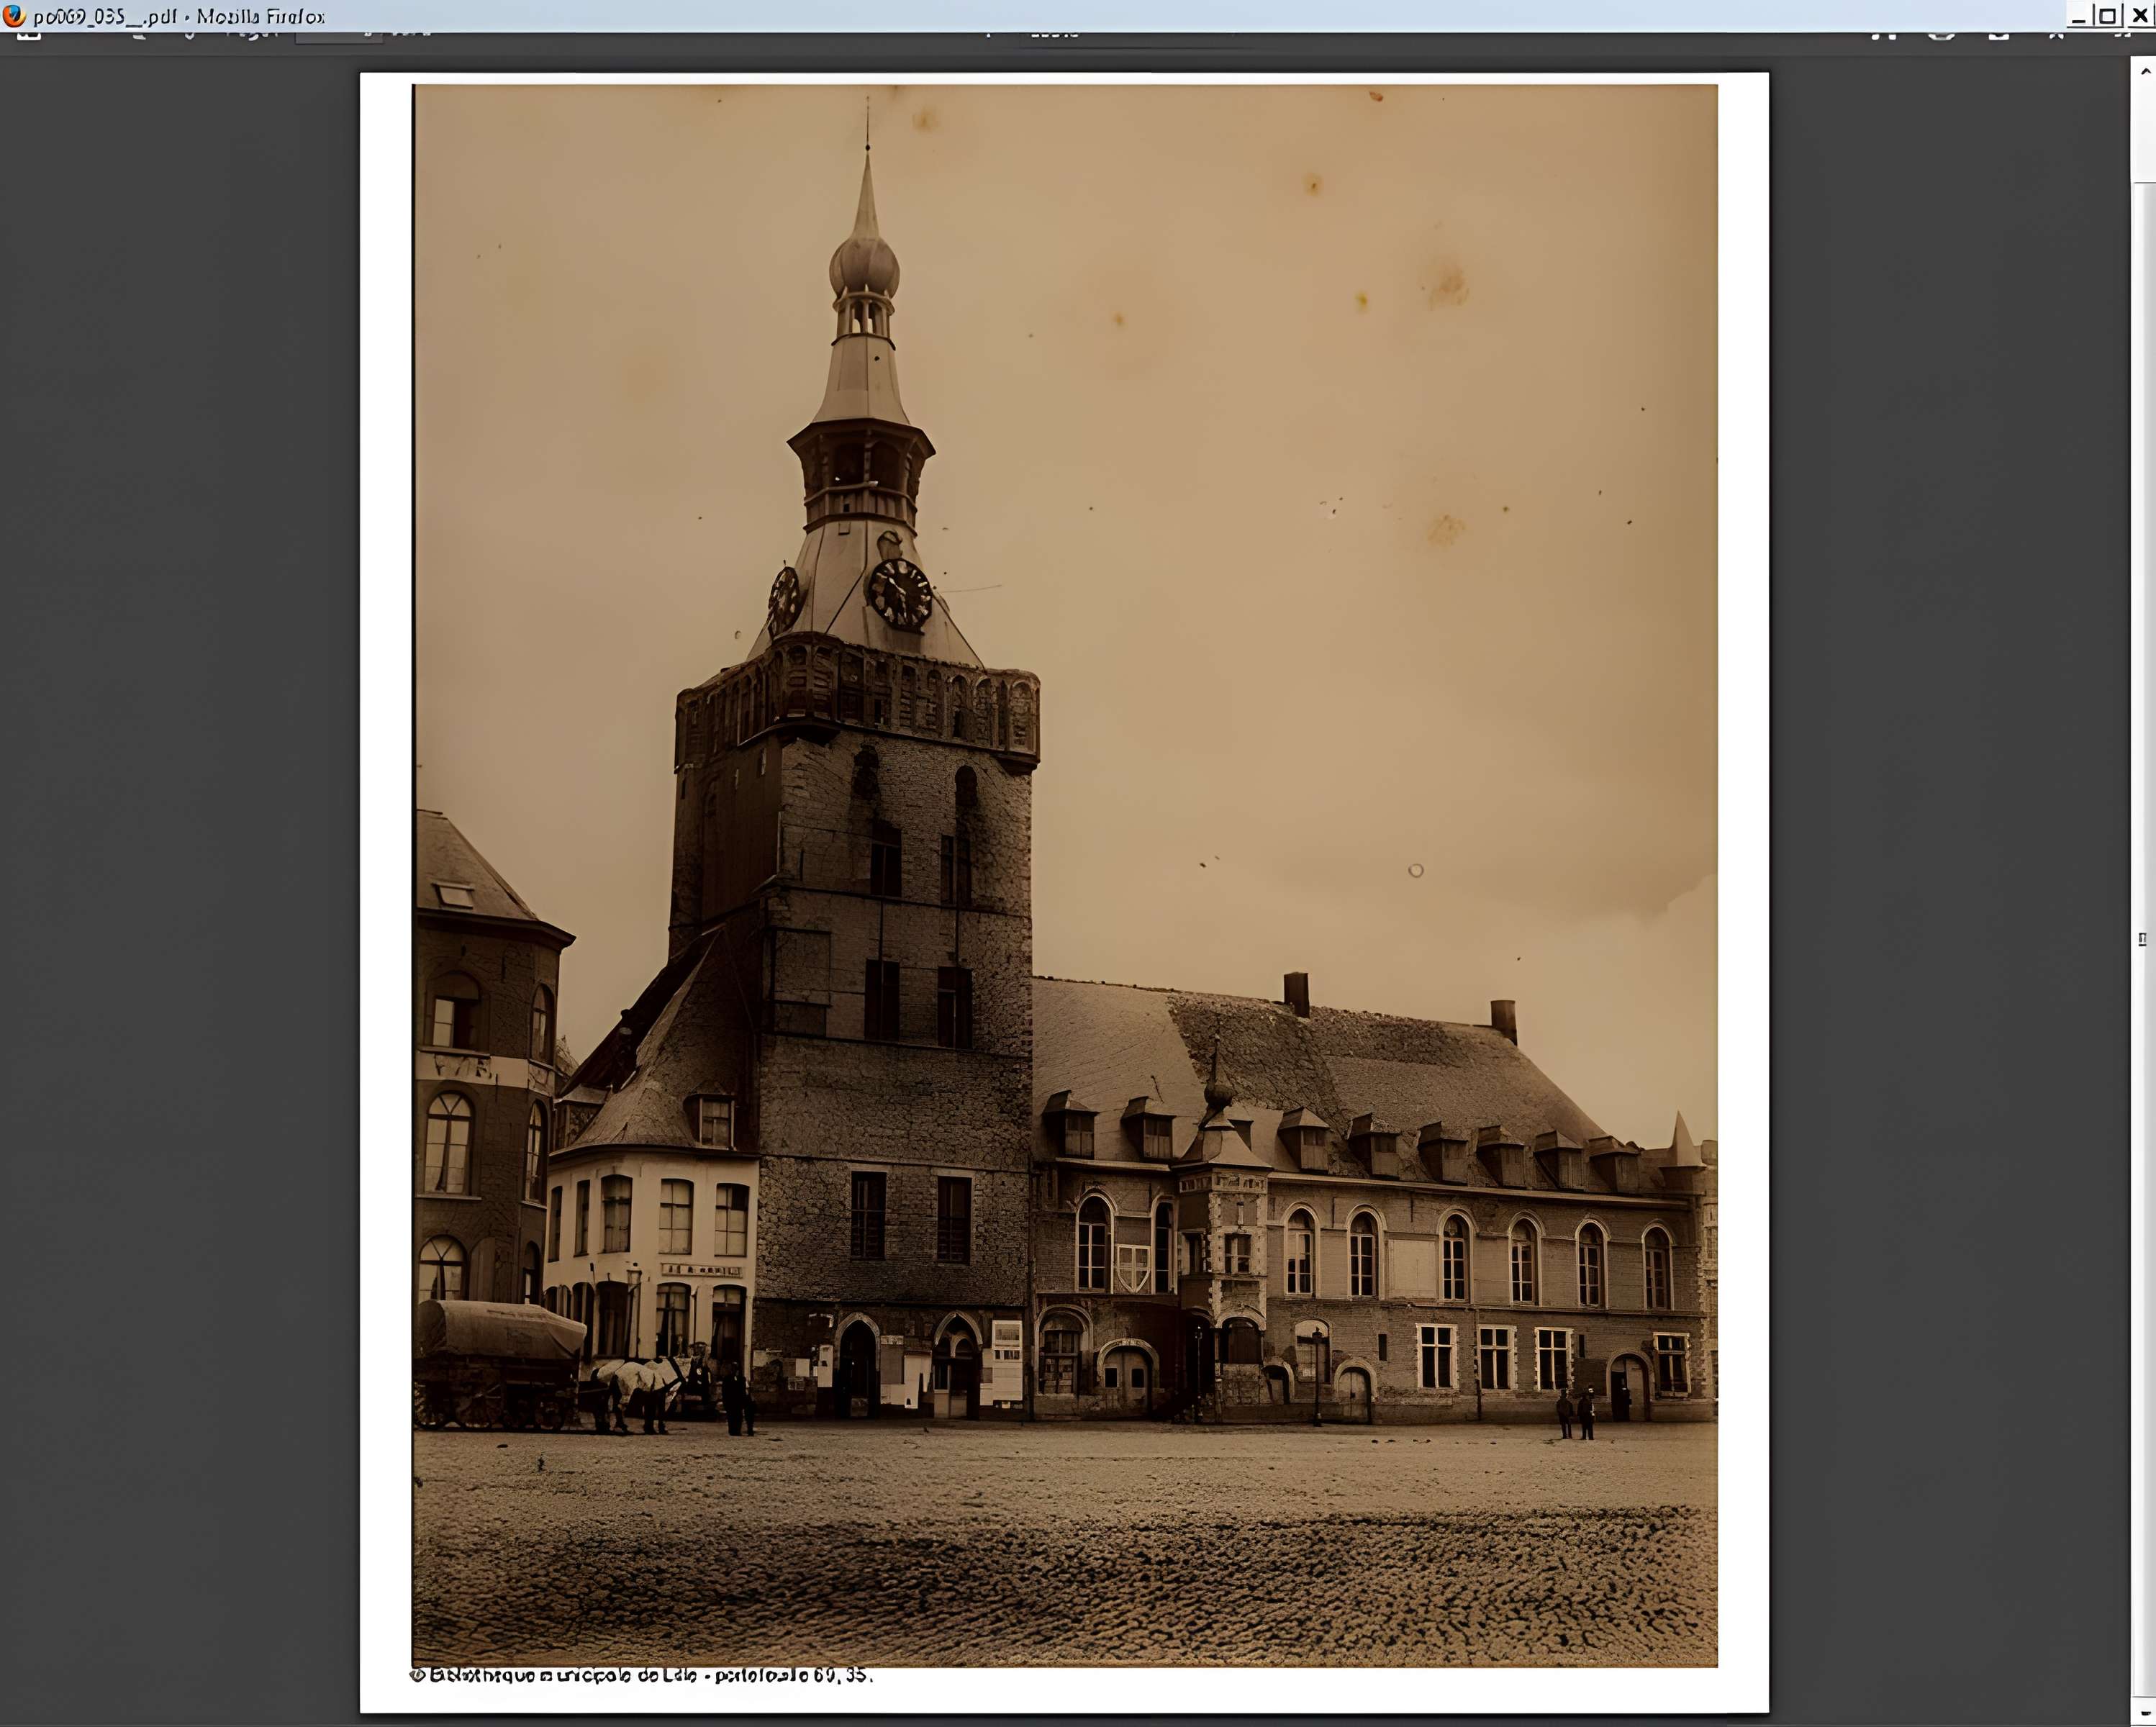This screenshot has width=2156, height=1727.
Task: Click the Firefox logo in the title bar
Action: [14, 15]
